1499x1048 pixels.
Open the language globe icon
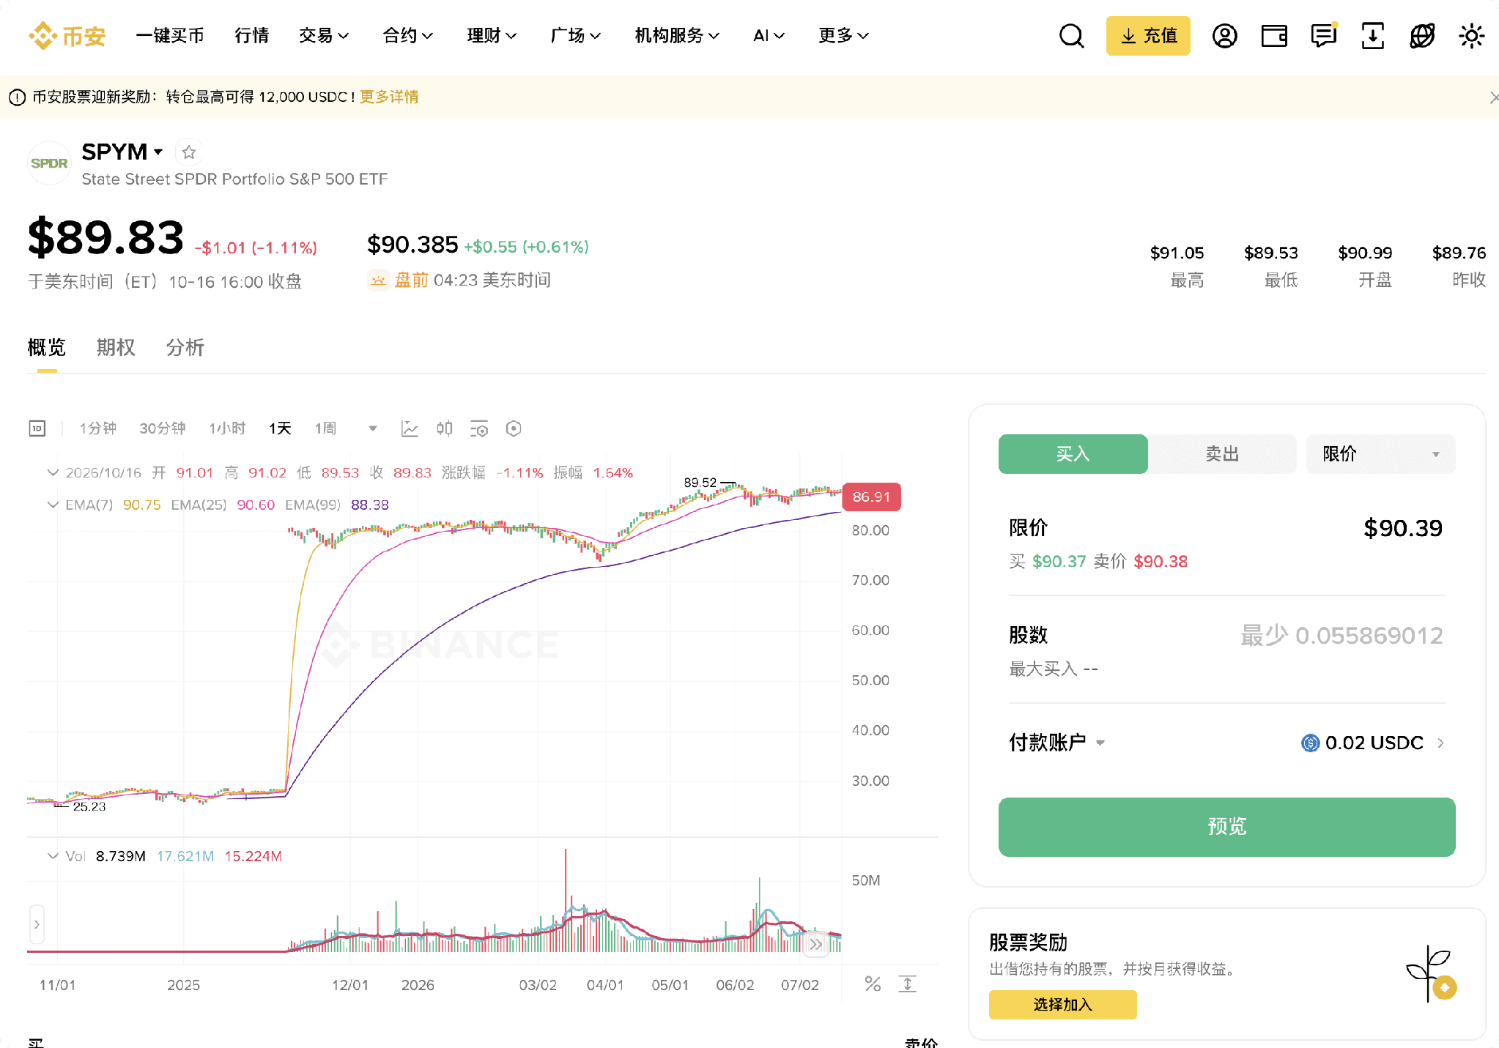coord(1422,35)
